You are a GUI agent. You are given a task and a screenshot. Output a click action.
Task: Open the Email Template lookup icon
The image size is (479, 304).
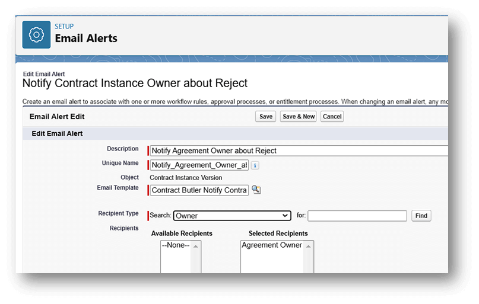tap(256, 190)
